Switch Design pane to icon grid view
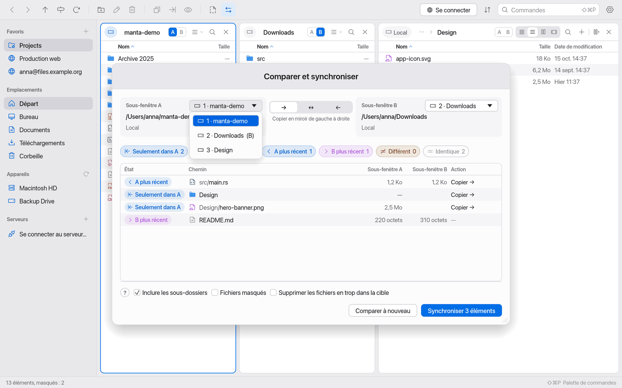The height and width of the screenshot is (388, 622). pyautogui.click(x=522, y=32)
